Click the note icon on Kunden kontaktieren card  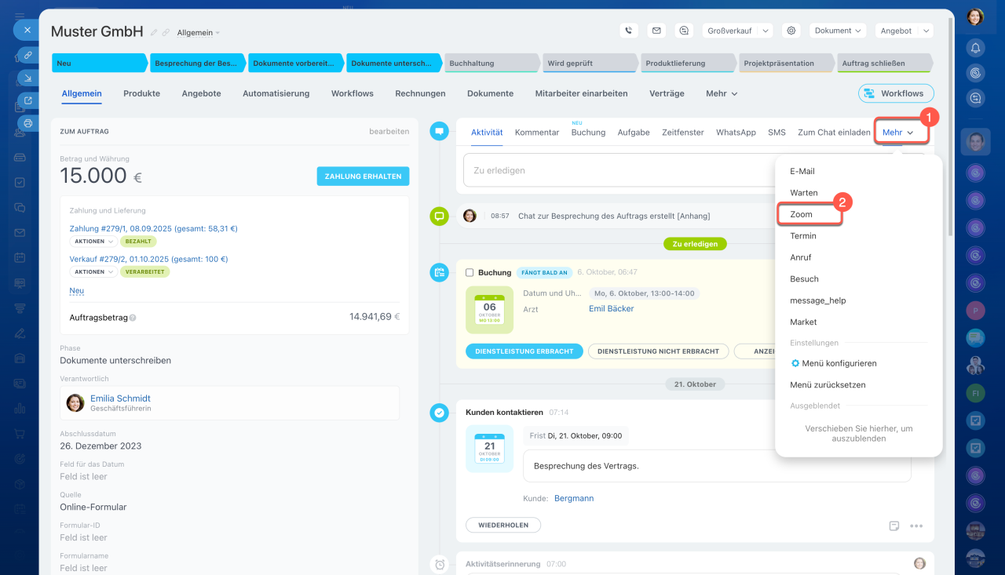tap(894, 526)
